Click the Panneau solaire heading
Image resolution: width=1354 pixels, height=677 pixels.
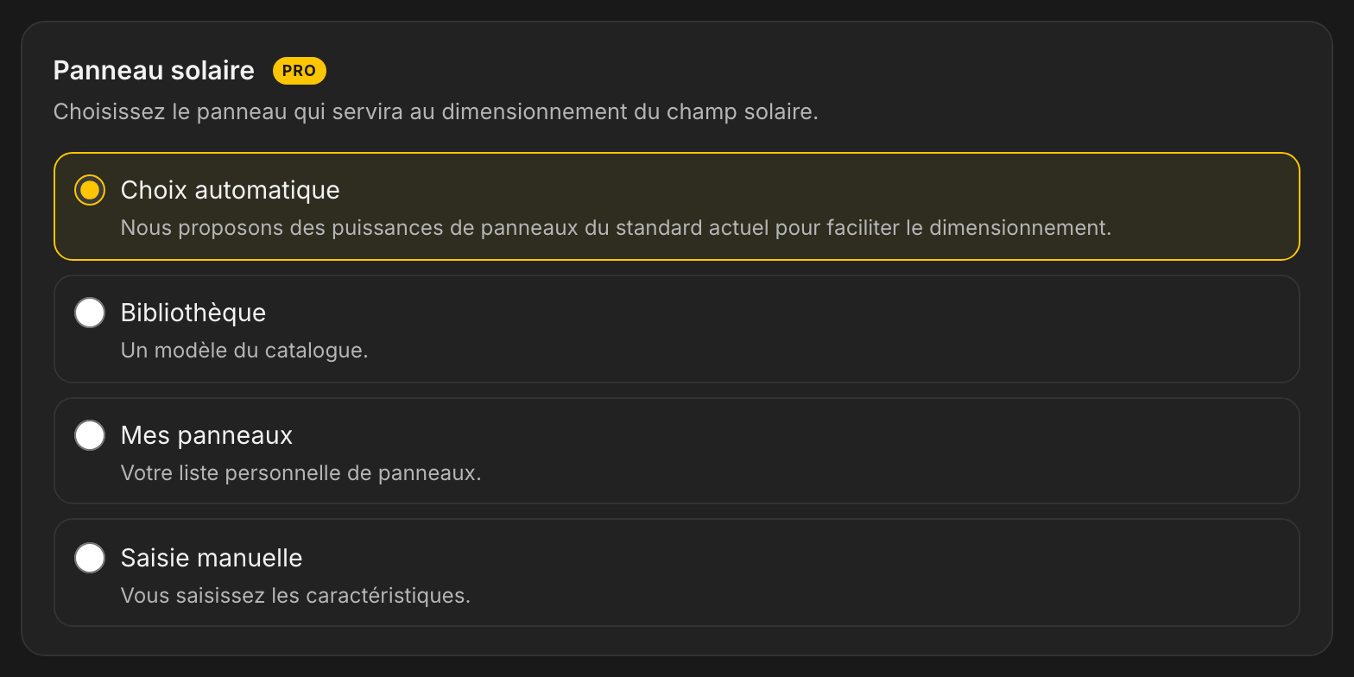[x=154, y=71]
